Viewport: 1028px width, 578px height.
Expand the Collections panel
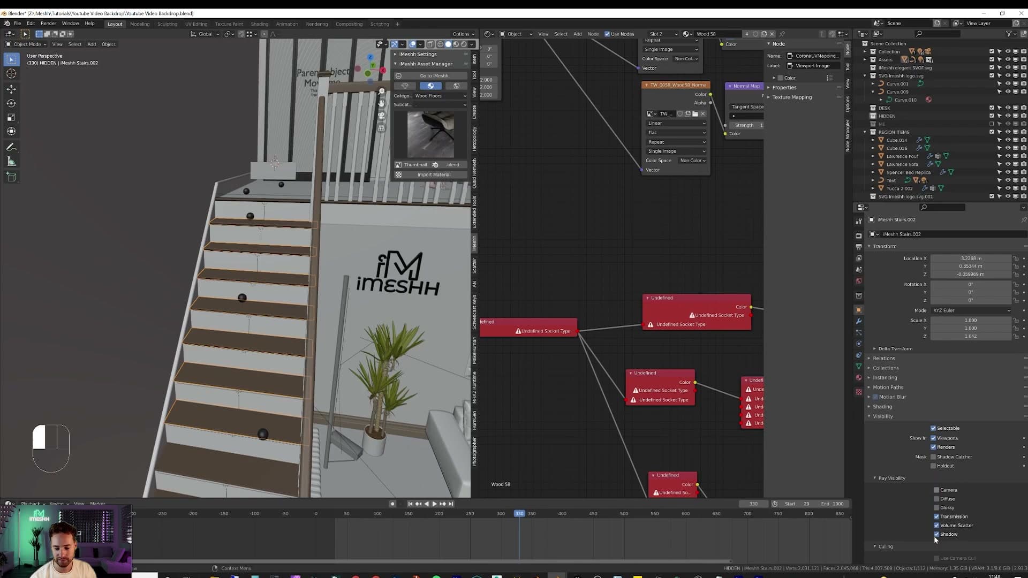pyautogui.click(x=886, y=368)
